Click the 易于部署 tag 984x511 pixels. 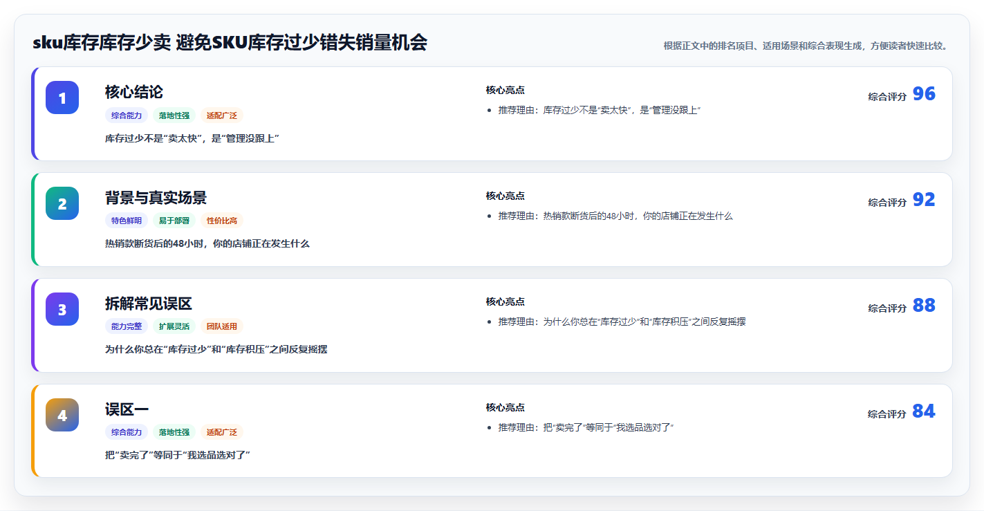coord(174,221)
